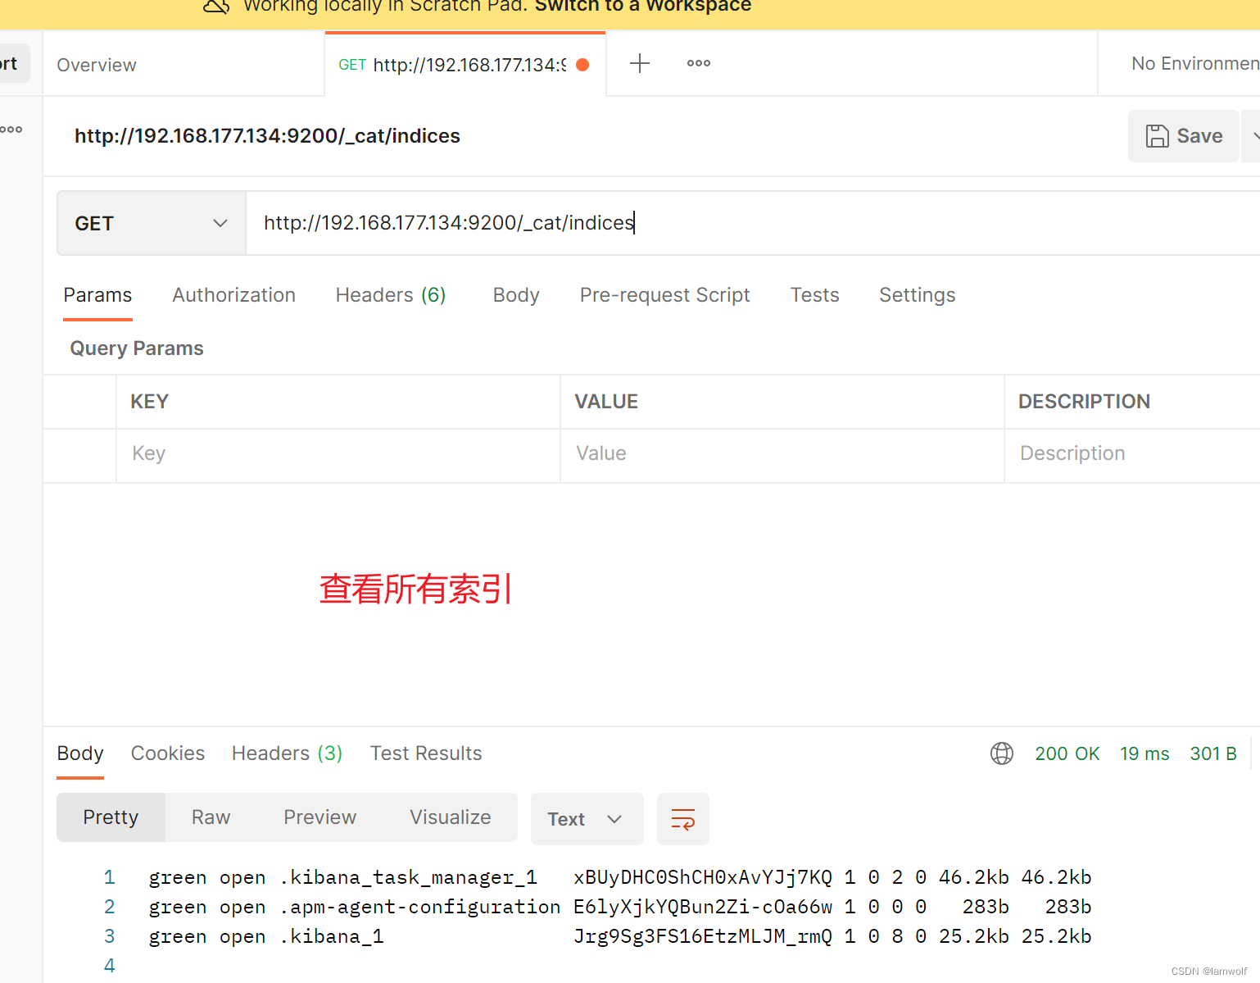1260x983 pixels.
Task: Open the response Headers (3) tab
Action: click(288, 753)
